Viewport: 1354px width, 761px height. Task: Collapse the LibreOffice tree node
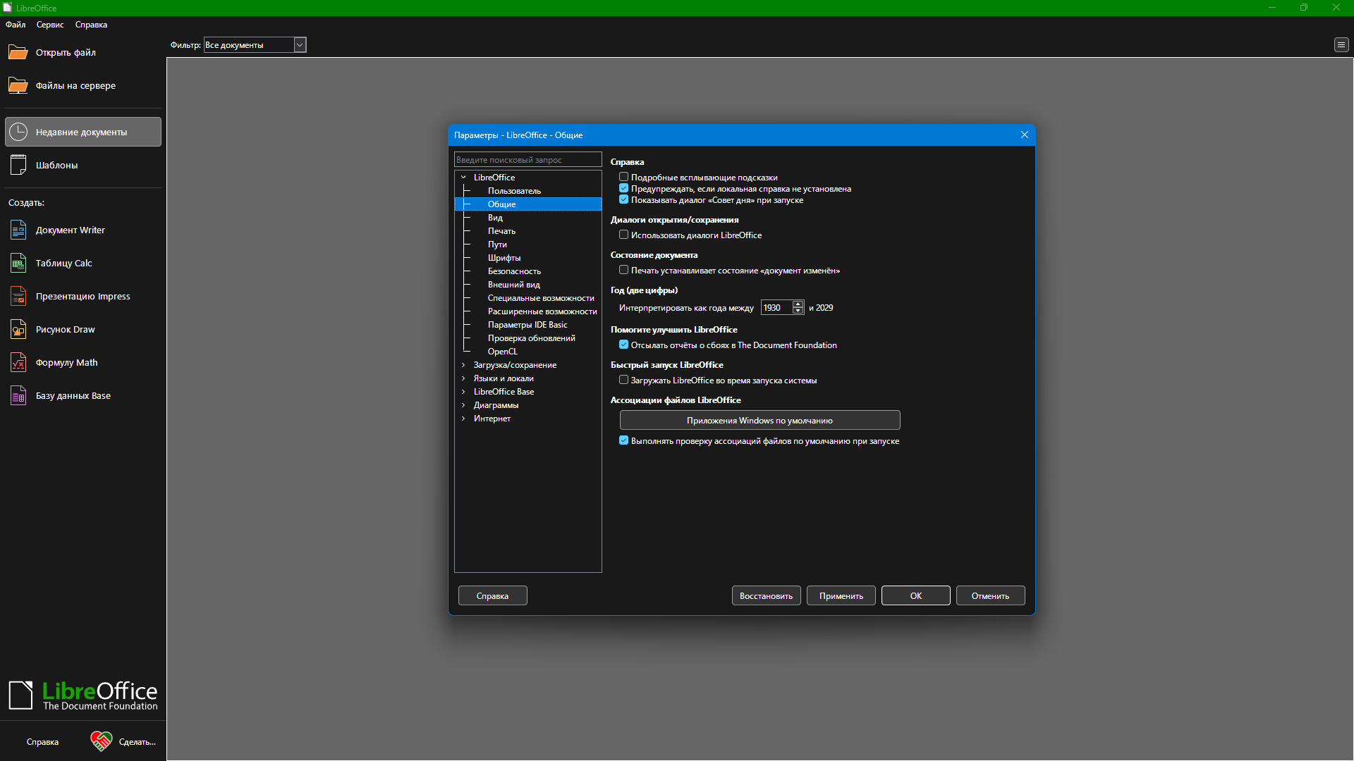click(463, 178)
